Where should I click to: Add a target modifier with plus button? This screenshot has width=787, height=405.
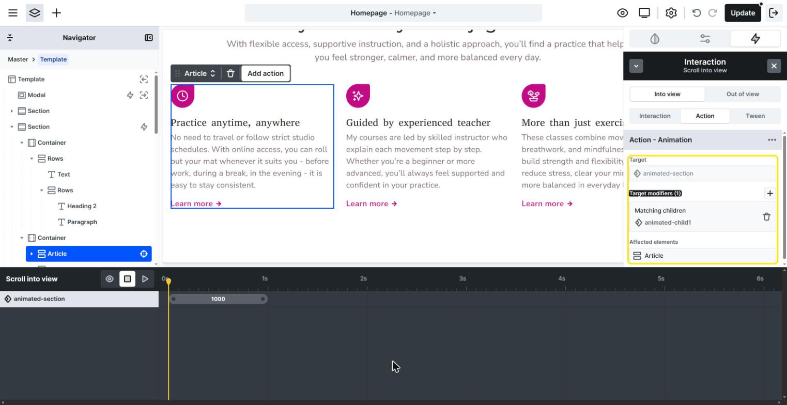click(770, 193)
